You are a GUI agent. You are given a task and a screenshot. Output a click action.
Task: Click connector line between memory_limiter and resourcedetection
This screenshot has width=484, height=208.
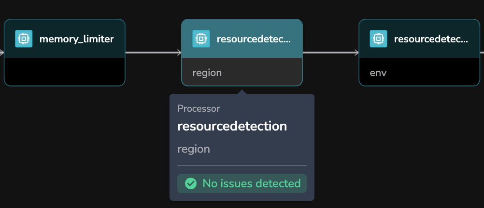152,52
